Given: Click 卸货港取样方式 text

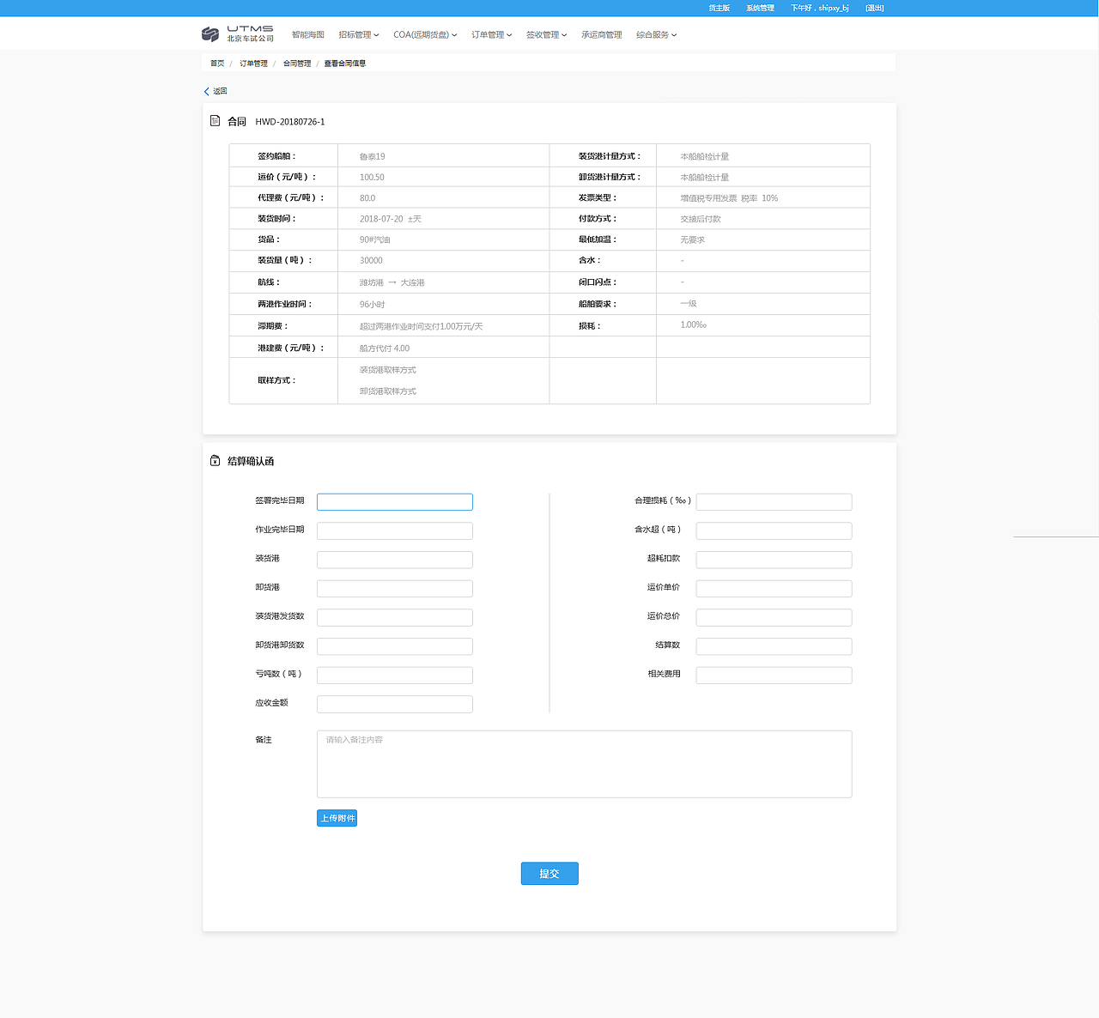Looking at the screenshot, I should (x=388, y=391).
